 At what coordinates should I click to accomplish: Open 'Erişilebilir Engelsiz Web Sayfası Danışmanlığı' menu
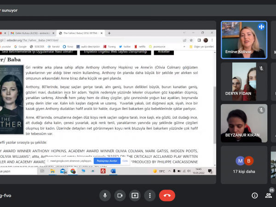[x=115, y=52]
